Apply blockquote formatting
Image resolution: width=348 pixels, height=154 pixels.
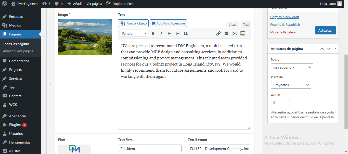pos(186,33)
